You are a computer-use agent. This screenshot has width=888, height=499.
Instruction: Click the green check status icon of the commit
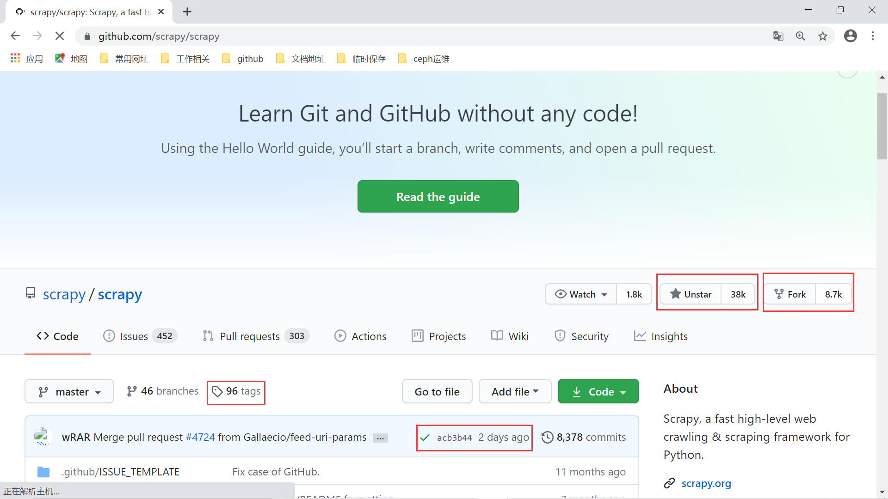click(425, 438)
